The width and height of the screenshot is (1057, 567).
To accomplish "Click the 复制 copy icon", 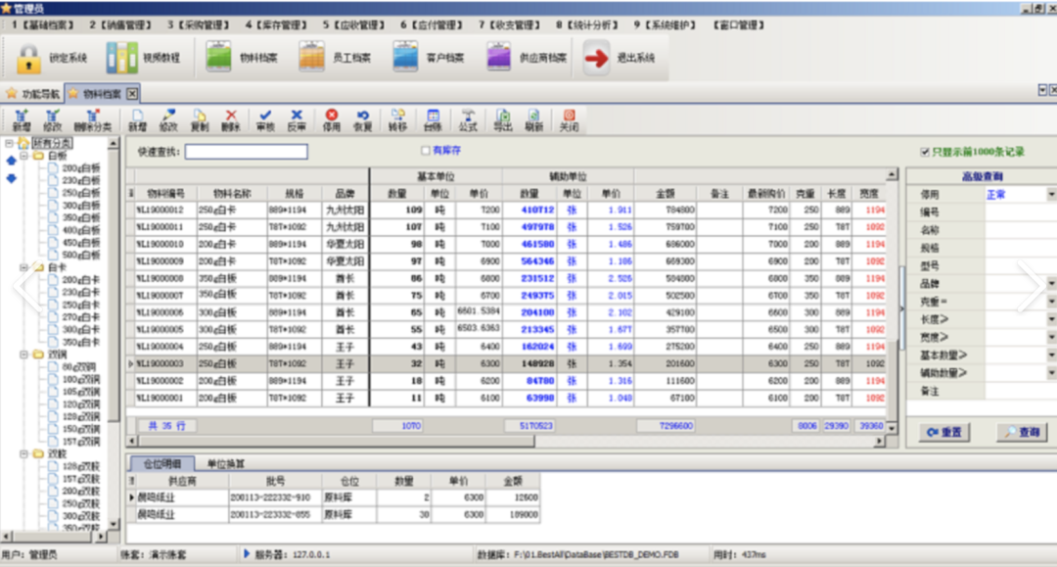I will point(200,120).
